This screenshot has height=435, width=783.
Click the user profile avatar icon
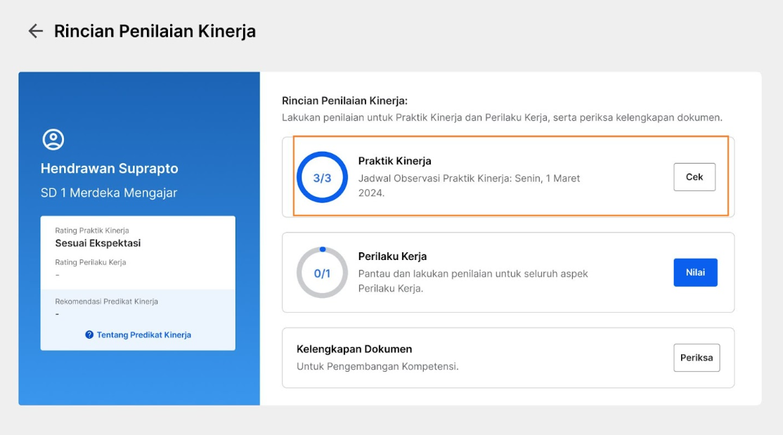pyautogui.click(x=53, y=139)
